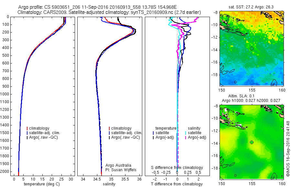291x187 pixels.
Task: Click the S difference from climatology label
Action: (x=177, y=168)
